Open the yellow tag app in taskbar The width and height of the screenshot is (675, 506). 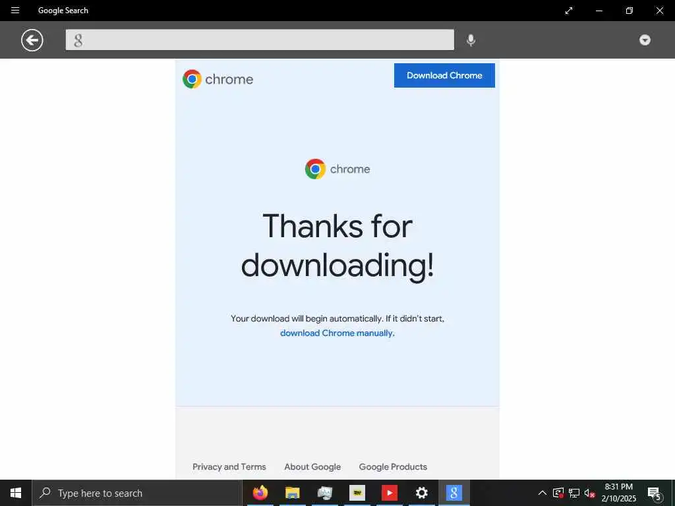coord(357,493)
